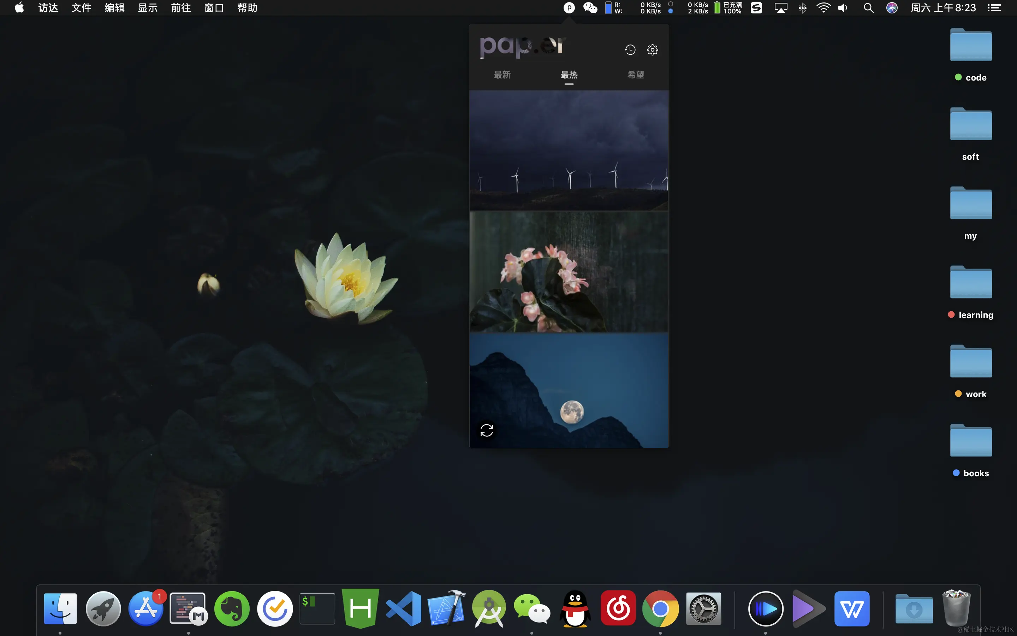Open the 文件 menu

(81, 7)
